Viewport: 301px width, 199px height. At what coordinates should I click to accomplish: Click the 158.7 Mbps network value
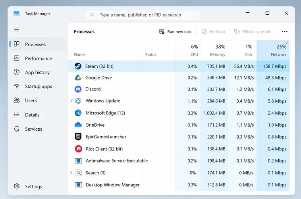(274, 66)
